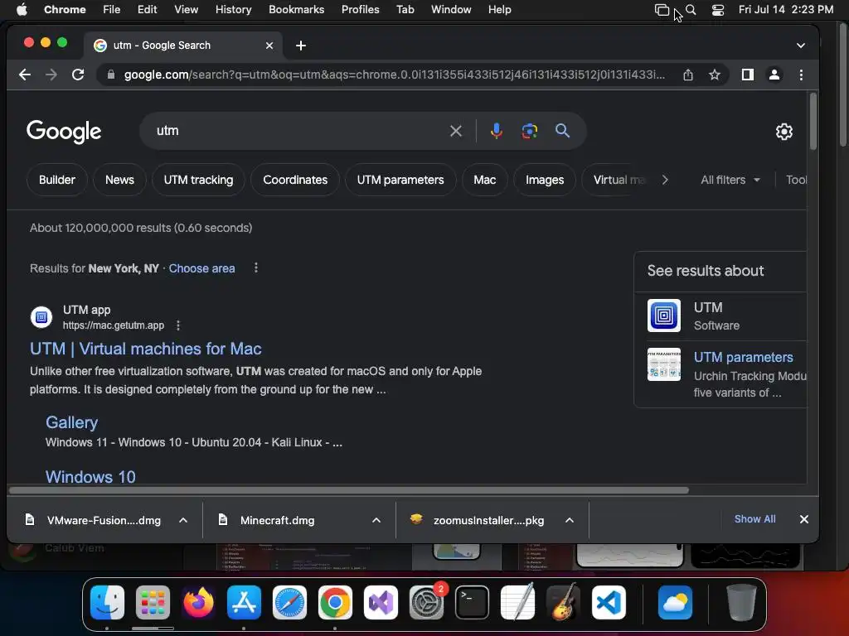Open Firefox from the Dock
The width and height of the screenshot is (849, 636).
pyautogui.click(x=198, y=602)
